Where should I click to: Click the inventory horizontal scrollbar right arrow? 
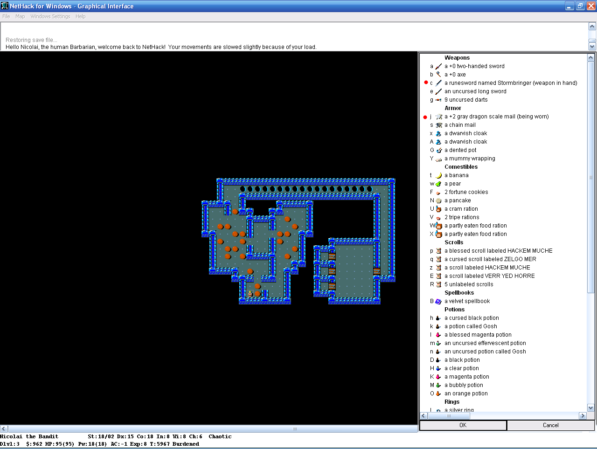coord(583,415)
